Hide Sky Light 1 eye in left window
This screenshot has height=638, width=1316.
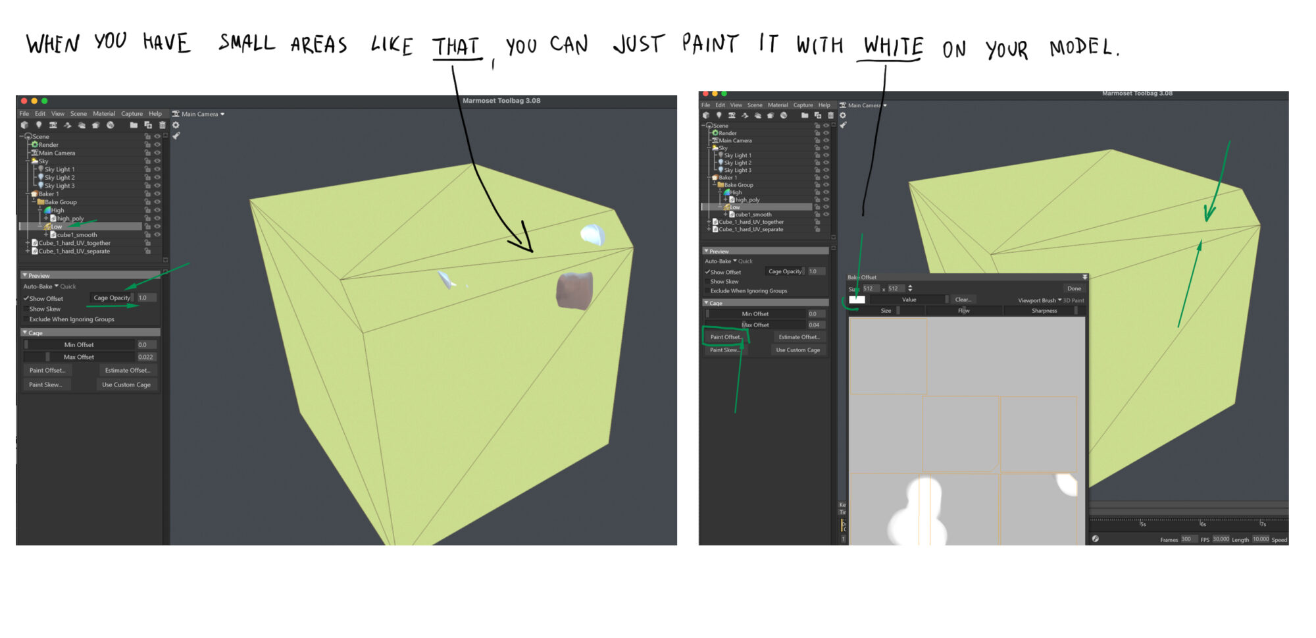pyautogui.click(x=157, y=169)
